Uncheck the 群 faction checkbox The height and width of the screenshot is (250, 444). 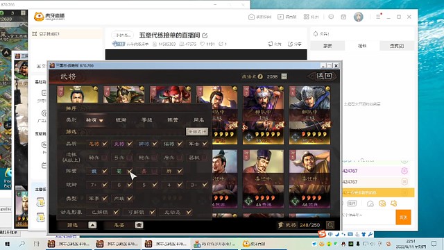pos(180,171)
